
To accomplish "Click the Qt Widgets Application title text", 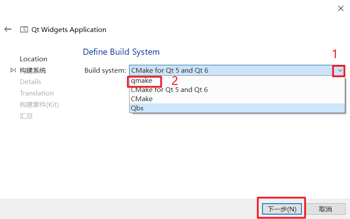I will (69, 30).
